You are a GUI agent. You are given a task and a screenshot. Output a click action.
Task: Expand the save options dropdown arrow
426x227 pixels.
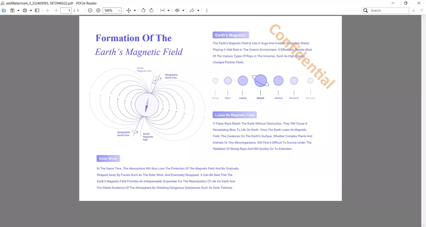(19, 10)
